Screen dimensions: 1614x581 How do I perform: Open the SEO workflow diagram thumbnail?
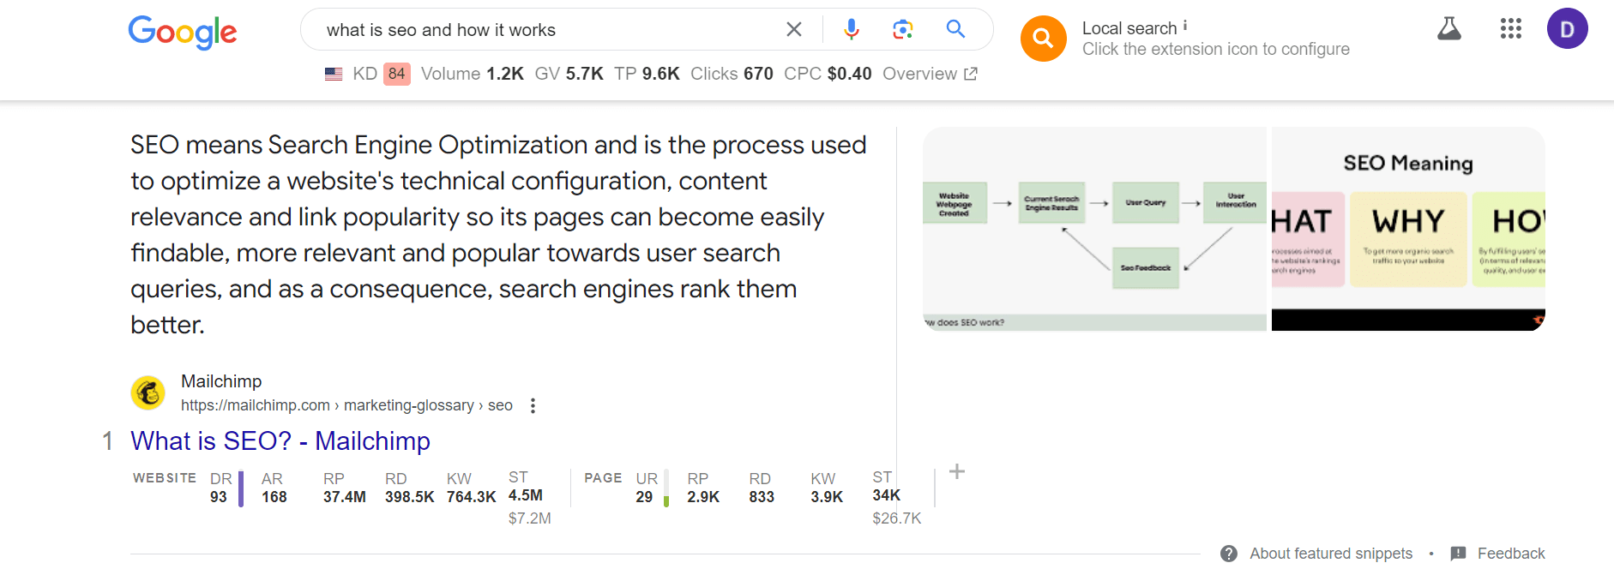[x=1095, y=229]
